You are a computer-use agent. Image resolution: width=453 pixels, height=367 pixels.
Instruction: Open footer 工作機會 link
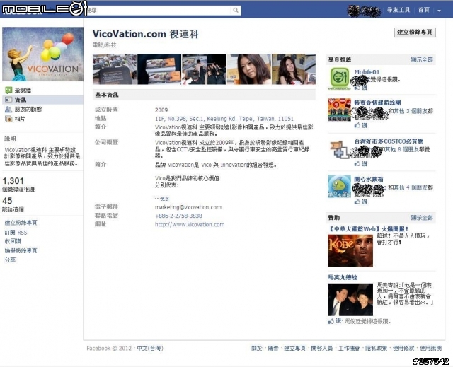(x=349, y=349)
